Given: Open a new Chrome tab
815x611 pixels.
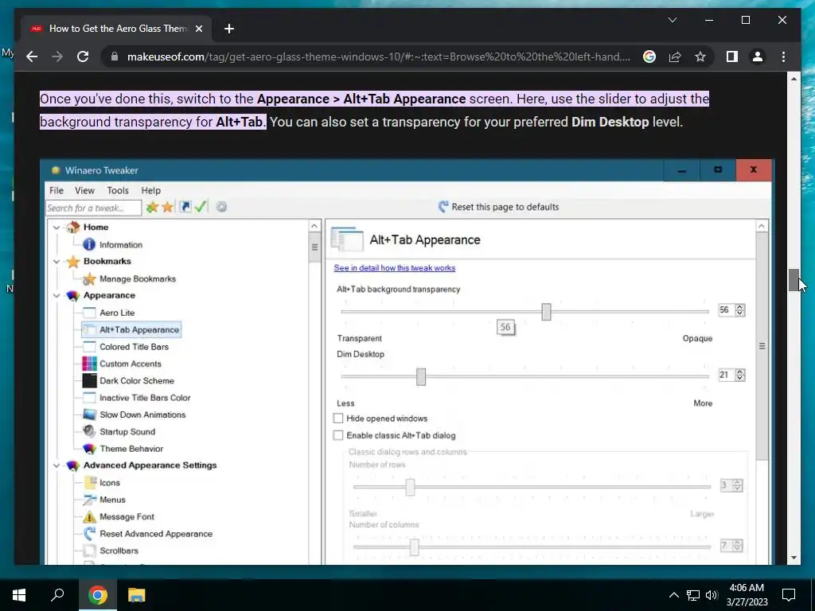Looking at the screenshot, I should tap(229, 29).
